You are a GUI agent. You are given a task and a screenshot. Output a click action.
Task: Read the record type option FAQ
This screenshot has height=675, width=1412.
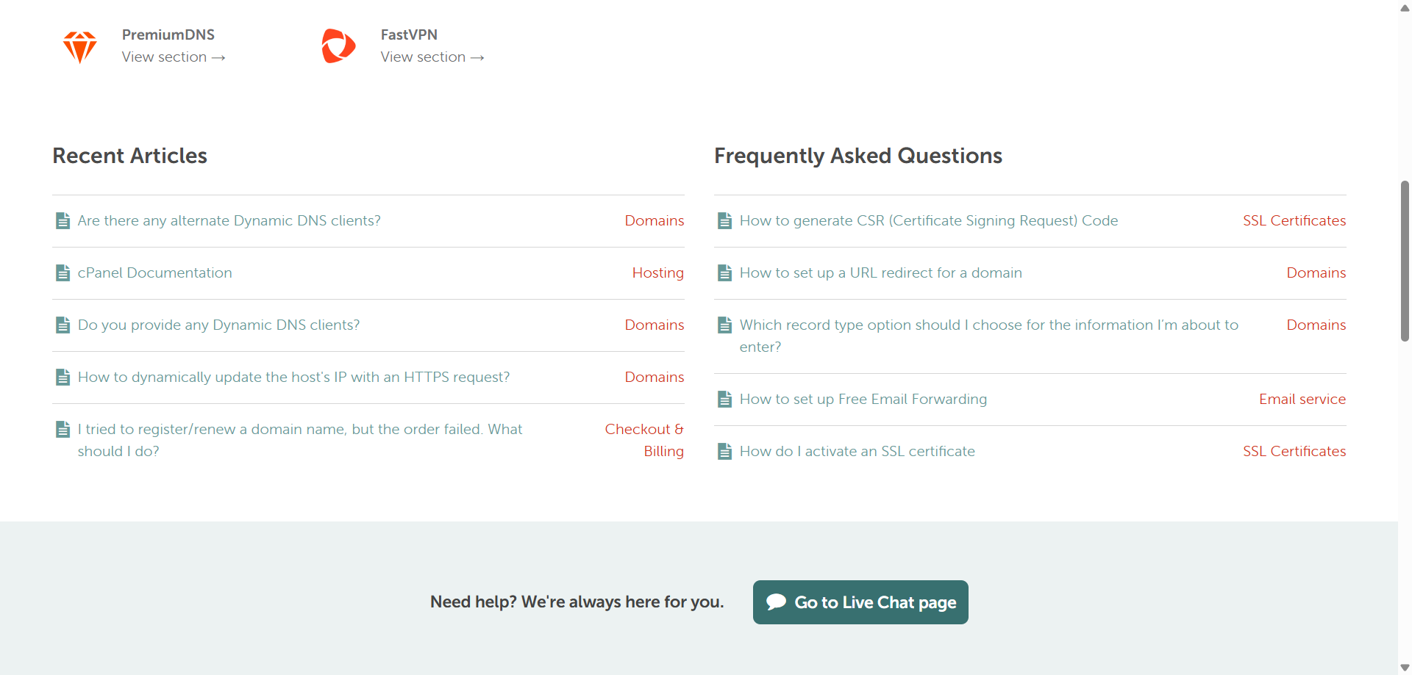[988, 325]
